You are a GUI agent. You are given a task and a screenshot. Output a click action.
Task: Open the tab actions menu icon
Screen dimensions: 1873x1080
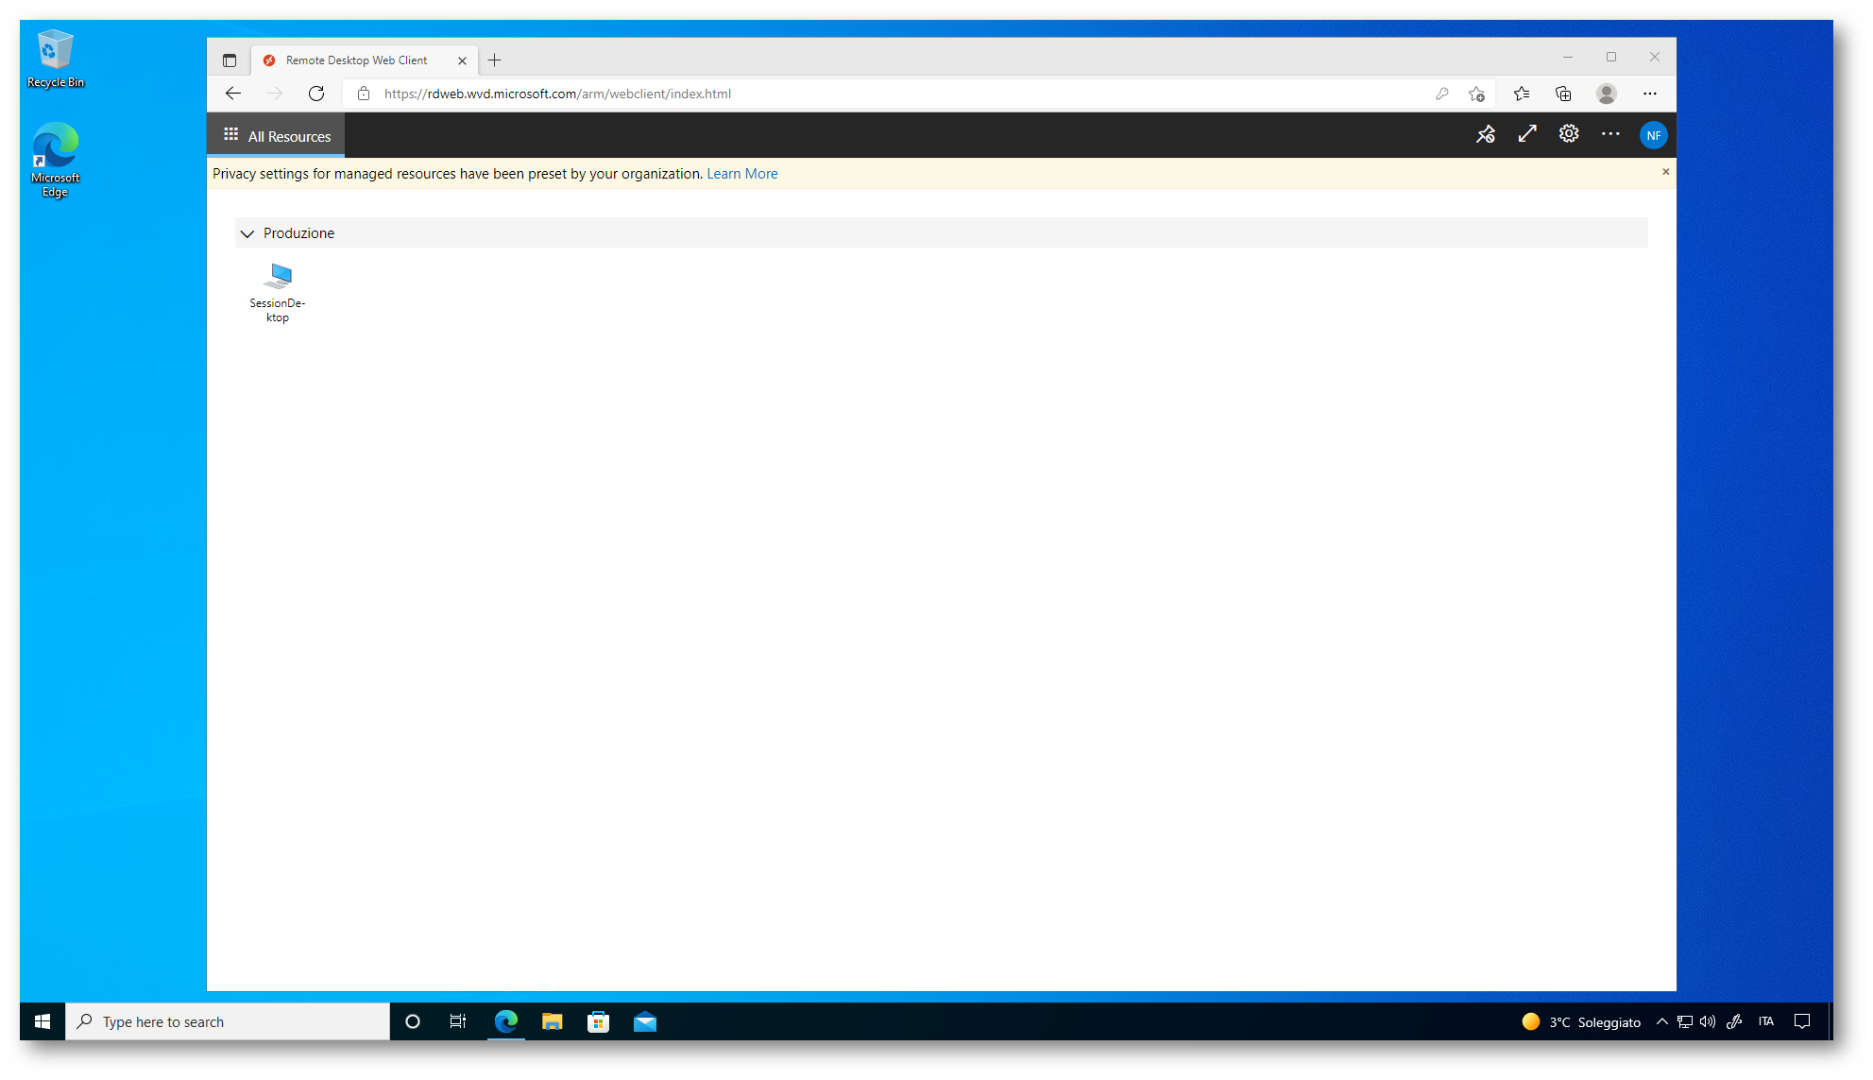(x=230, y=60)
